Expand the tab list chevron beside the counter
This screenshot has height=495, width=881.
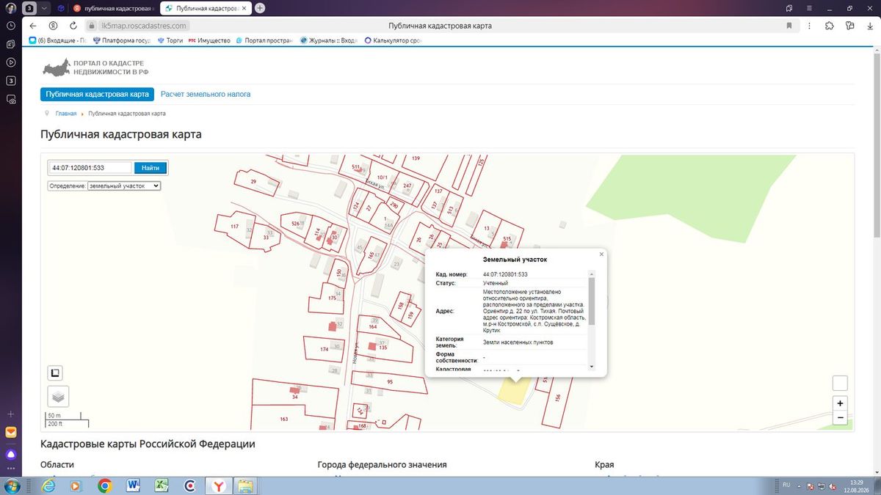tap(46, 8)
